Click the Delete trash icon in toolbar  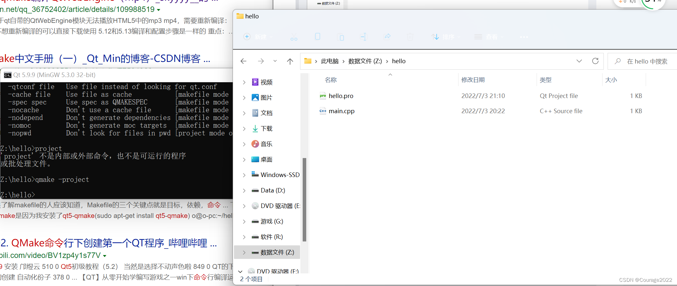click(410, 37)
